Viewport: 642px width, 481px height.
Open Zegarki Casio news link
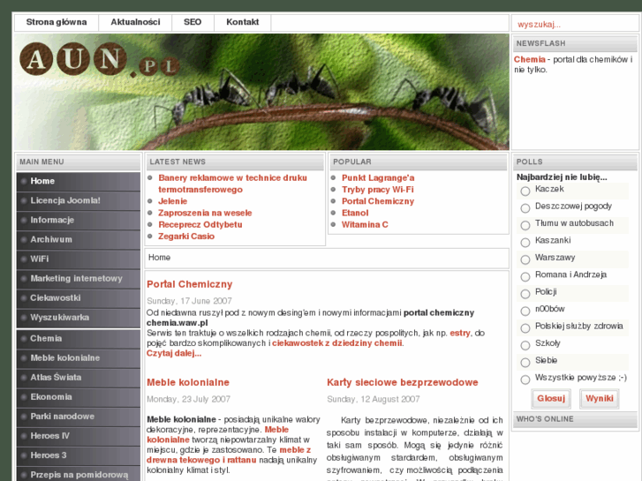pyautogui.click(x=186, y=237)
